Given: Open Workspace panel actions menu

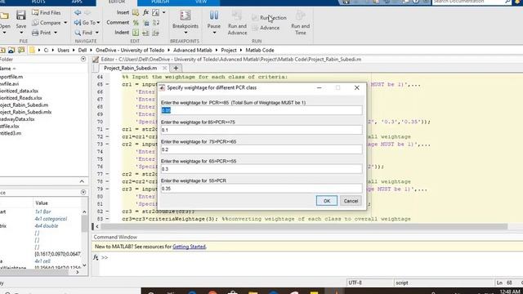Looking at the screenshot, I should point(83,193).
